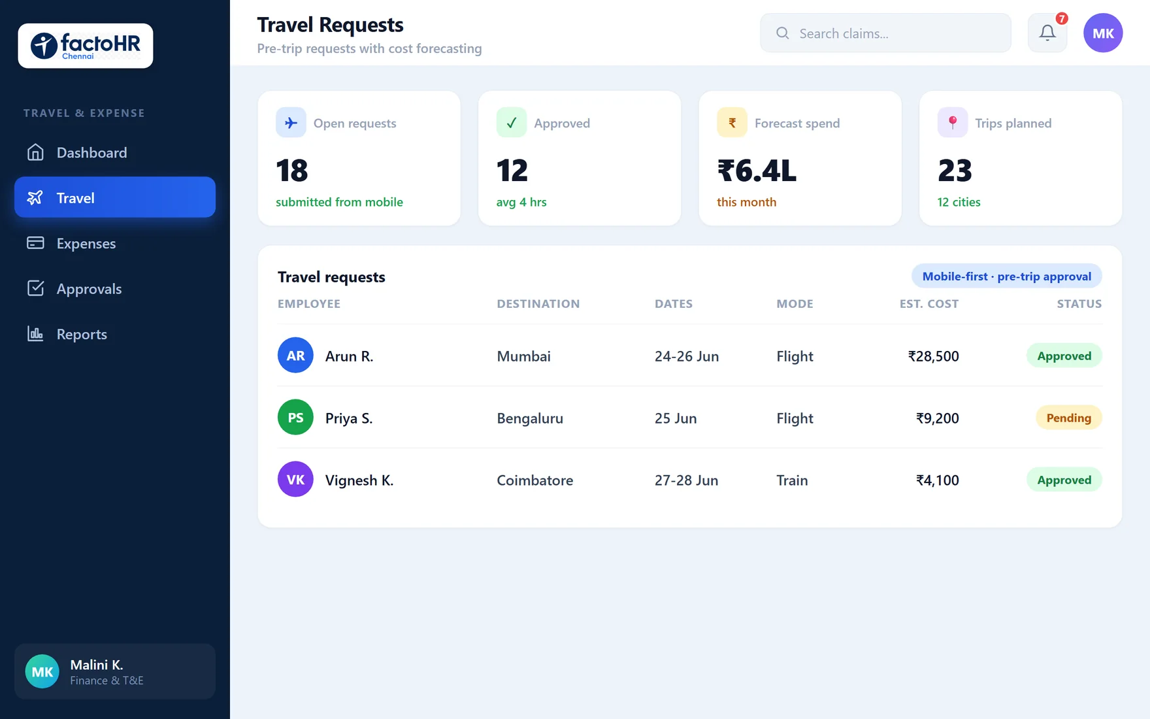Viewport: 1150px width, 719px height.
Task: Click the AR avatar for Arun R.
Action: pyautogui.click(x=295, y=355)
